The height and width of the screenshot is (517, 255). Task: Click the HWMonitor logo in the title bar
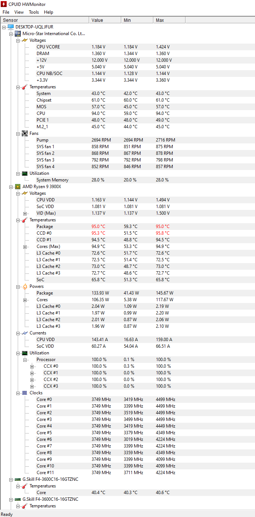(x=3, y=4)
